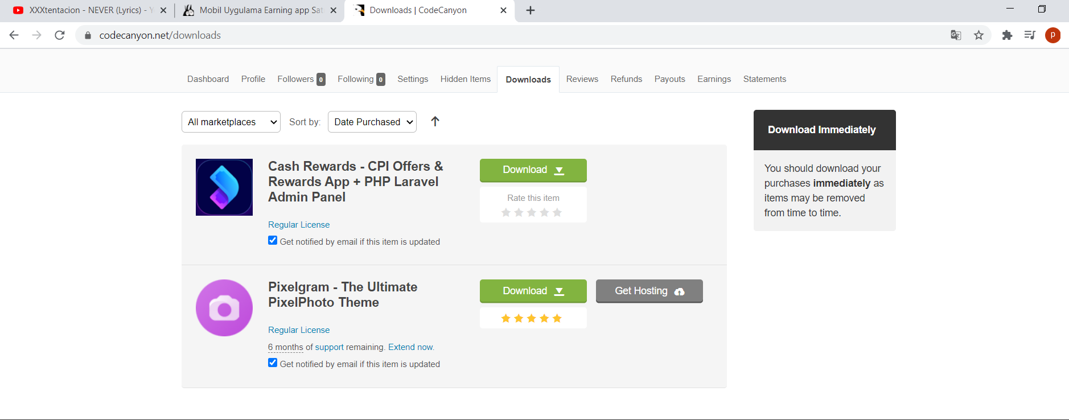Set Pixelgram rating to one star
Image resolution: width=1069 pixels, height=420 pixels.
[x=506, y=318]
